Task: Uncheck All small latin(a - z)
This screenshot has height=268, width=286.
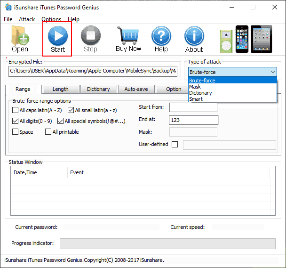Action: (x=71, y=110)
